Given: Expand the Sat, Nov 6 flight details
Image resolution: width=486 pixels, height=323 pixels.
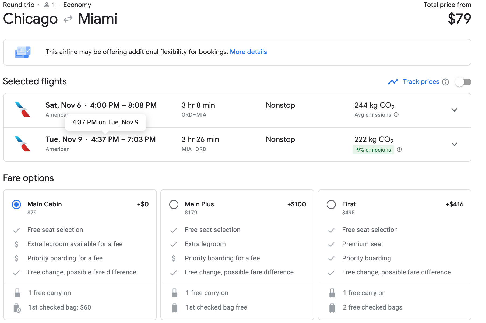Looking at the screenshot, I should (454, 110).
